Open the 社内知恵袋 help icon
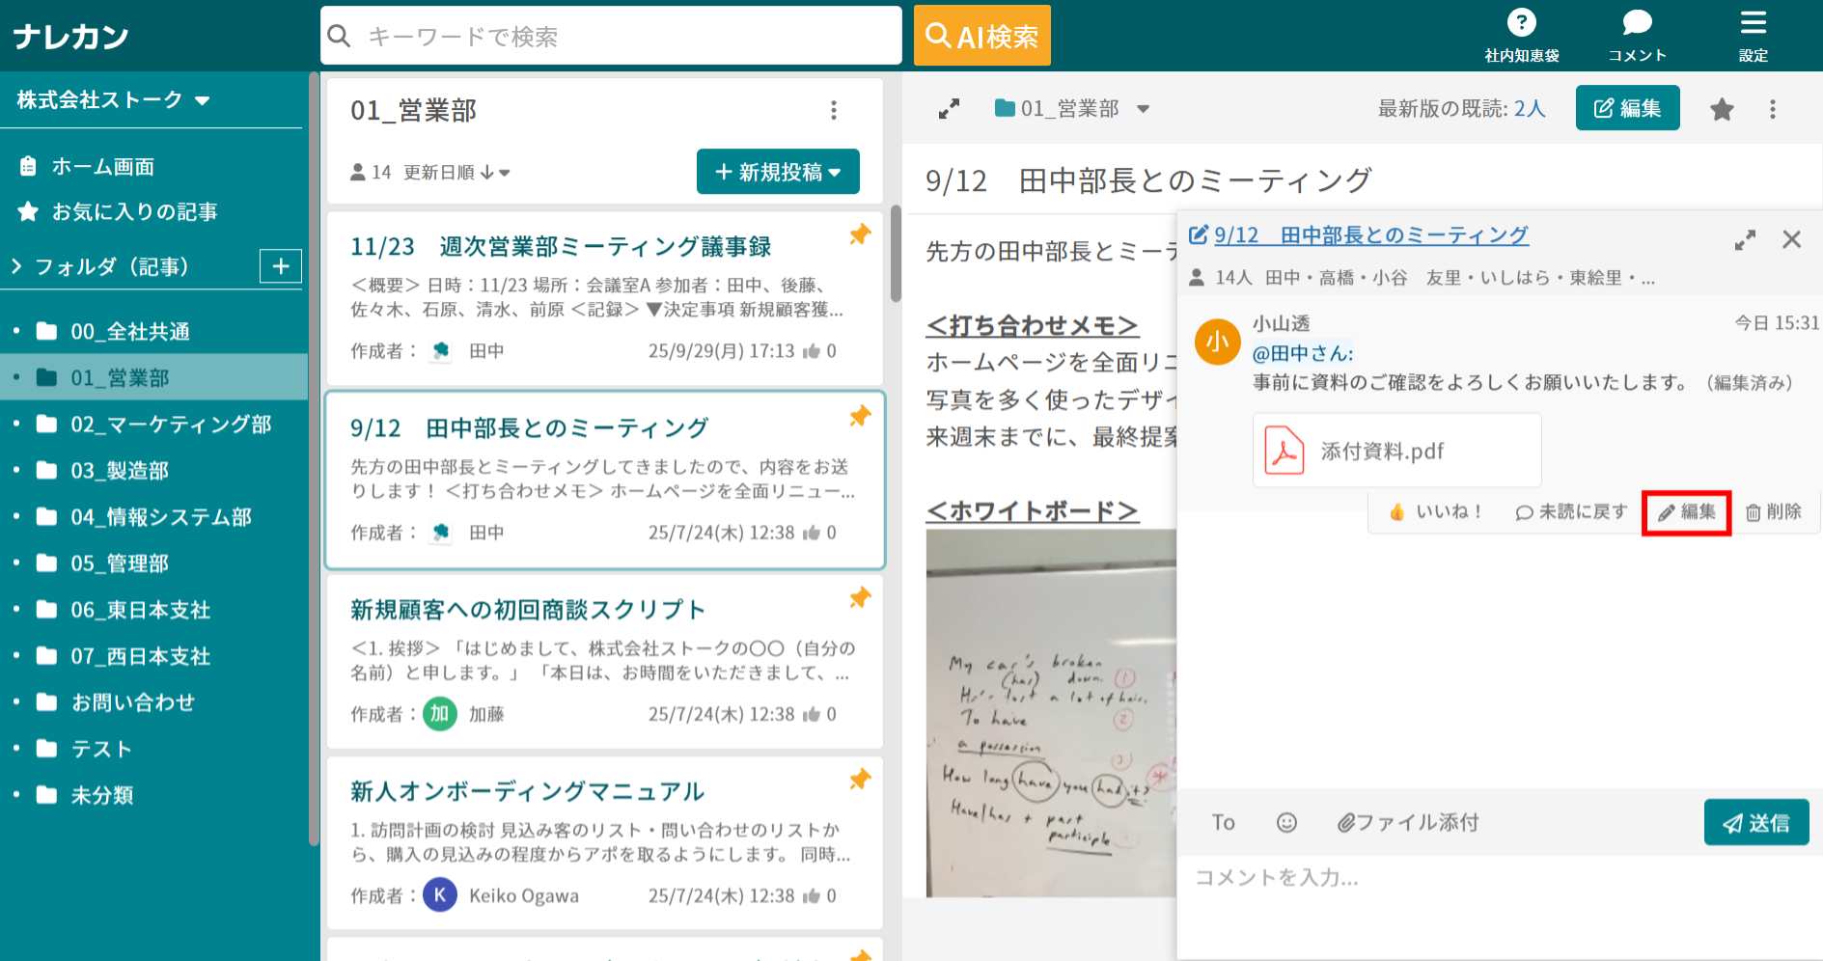The image size is (1823, 961). 1521,22
